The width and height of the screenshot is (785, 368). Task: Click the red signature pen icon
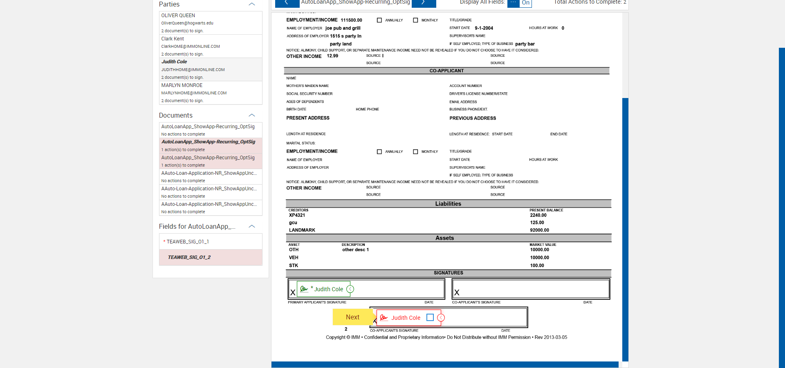point(384,317)
